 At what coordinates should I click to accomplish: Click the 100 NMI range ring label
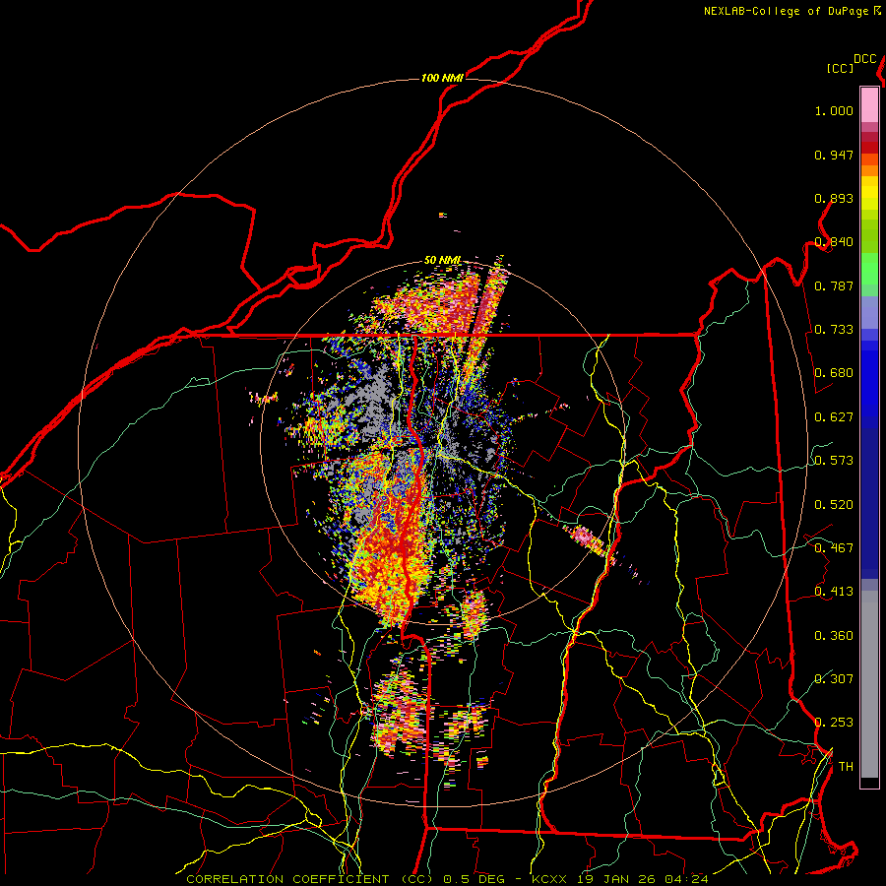tap(442, 78)
